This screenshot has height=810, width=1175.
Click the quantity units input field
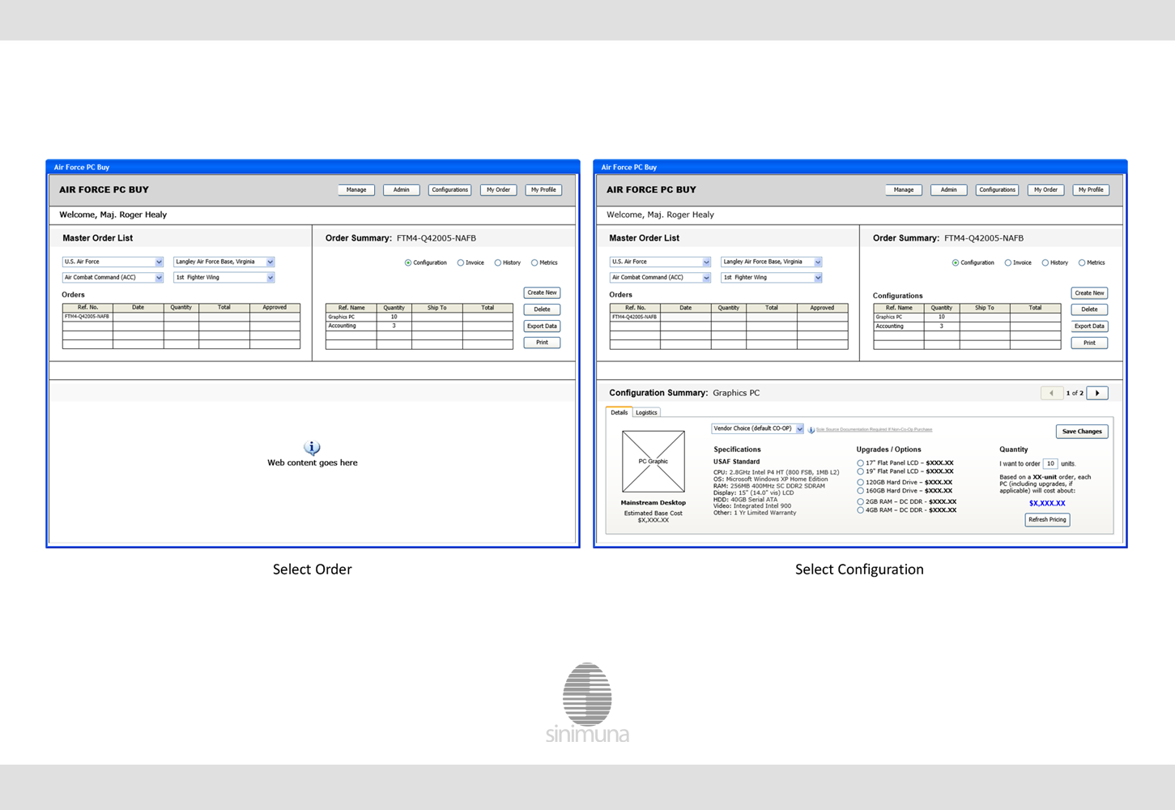[1050, 464]
